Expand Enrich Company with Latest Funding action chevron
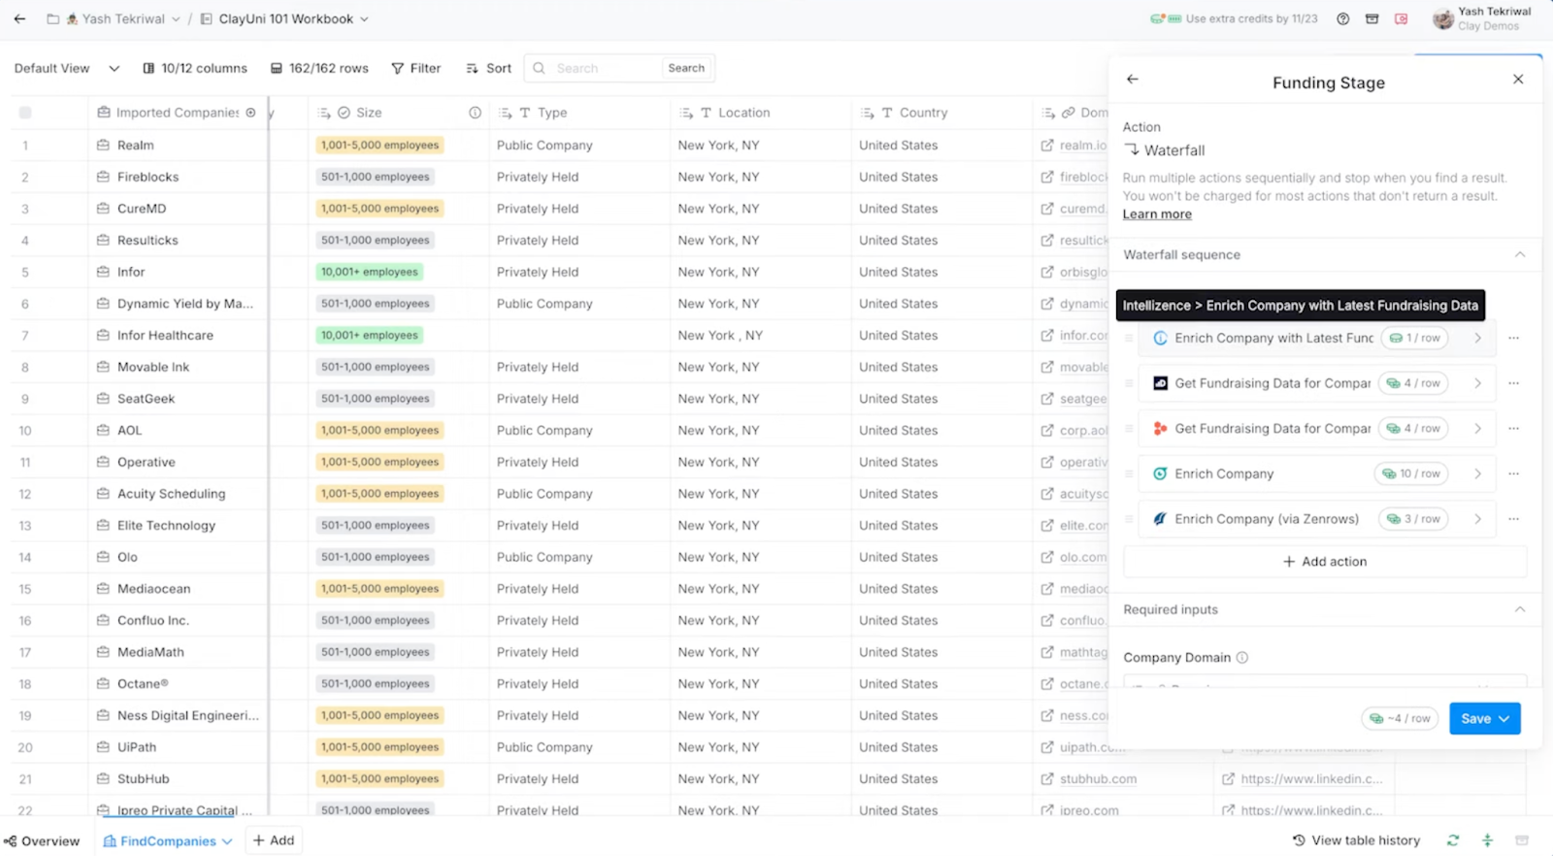The image size is (1553, 856). point(1477,338)
